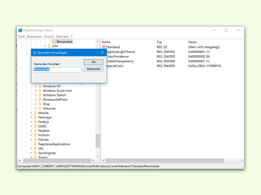261x195 pixels.
Task: Select the SyncEngines key
Action: pyautogui.click(x=47, y=153)
